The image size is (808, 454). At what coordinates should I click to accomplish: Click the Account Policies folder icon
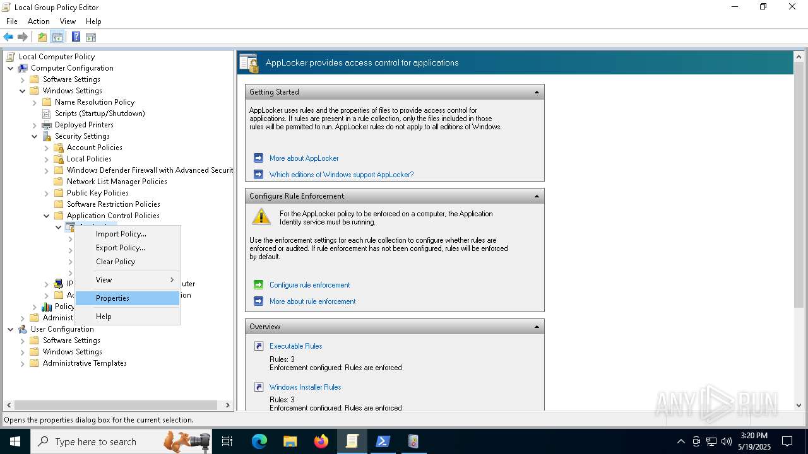(x=59, y=148)
